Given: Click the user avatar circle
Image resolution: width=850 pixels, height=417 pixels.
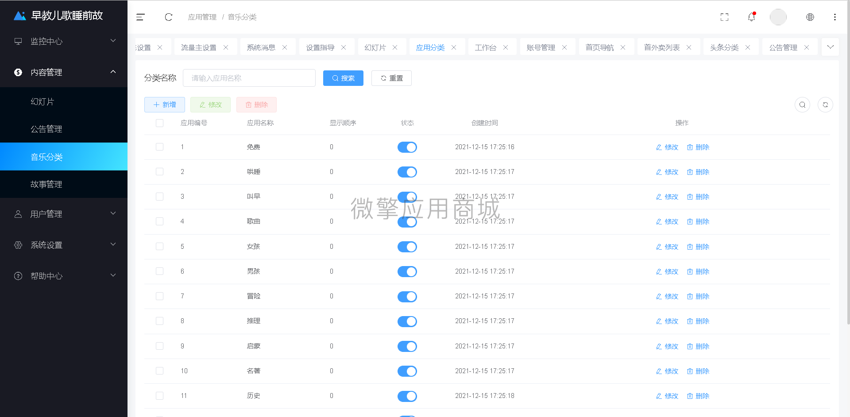Looking at the screenshot, I should pyautogui.click(x=778, y=17).
